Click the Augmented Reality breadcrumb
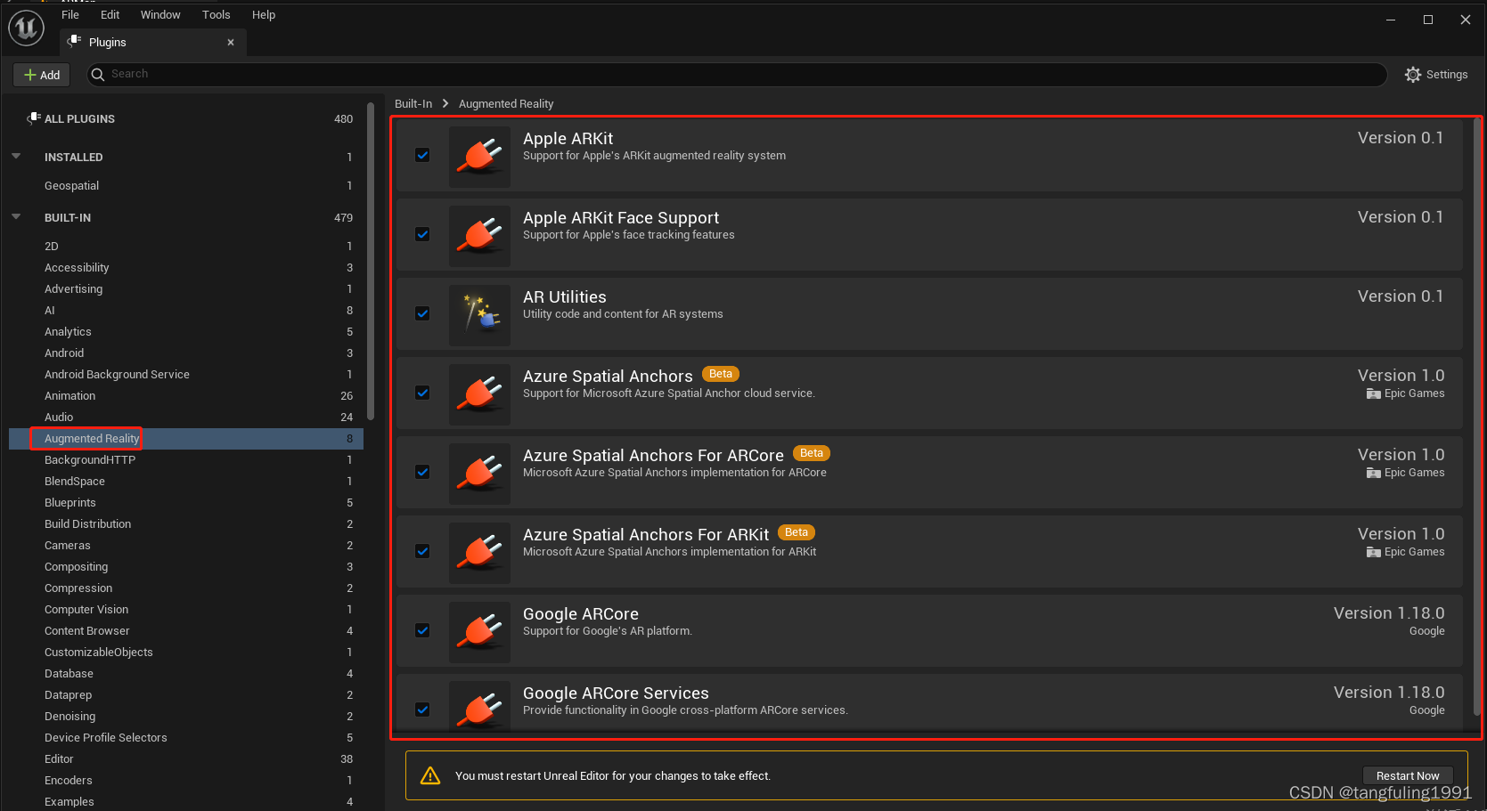This screenshot has height=811, width=1487. [506, 103]
